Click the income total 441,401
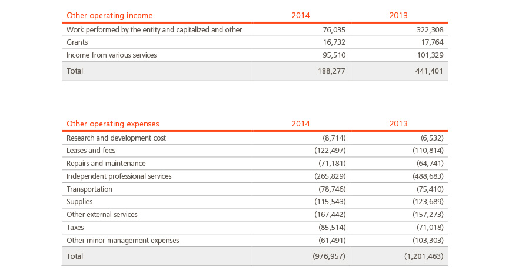The width and height of the screenshot is (512, 270). (x=429, y=71)
